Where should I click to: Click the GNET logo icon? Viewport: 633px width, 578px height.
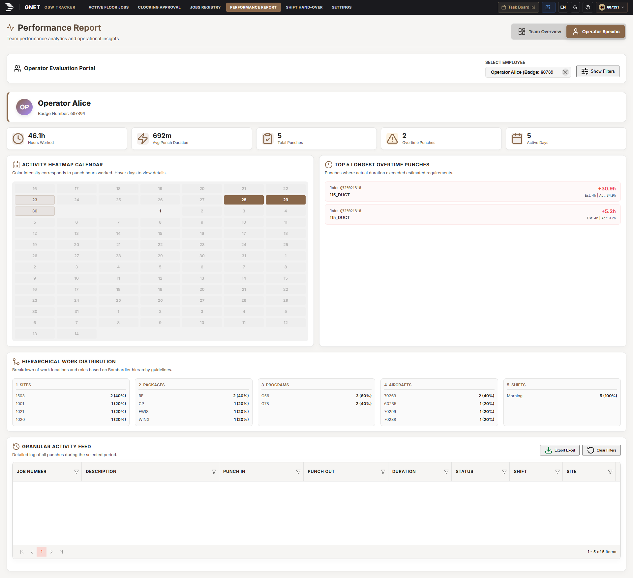click(10, 7)
